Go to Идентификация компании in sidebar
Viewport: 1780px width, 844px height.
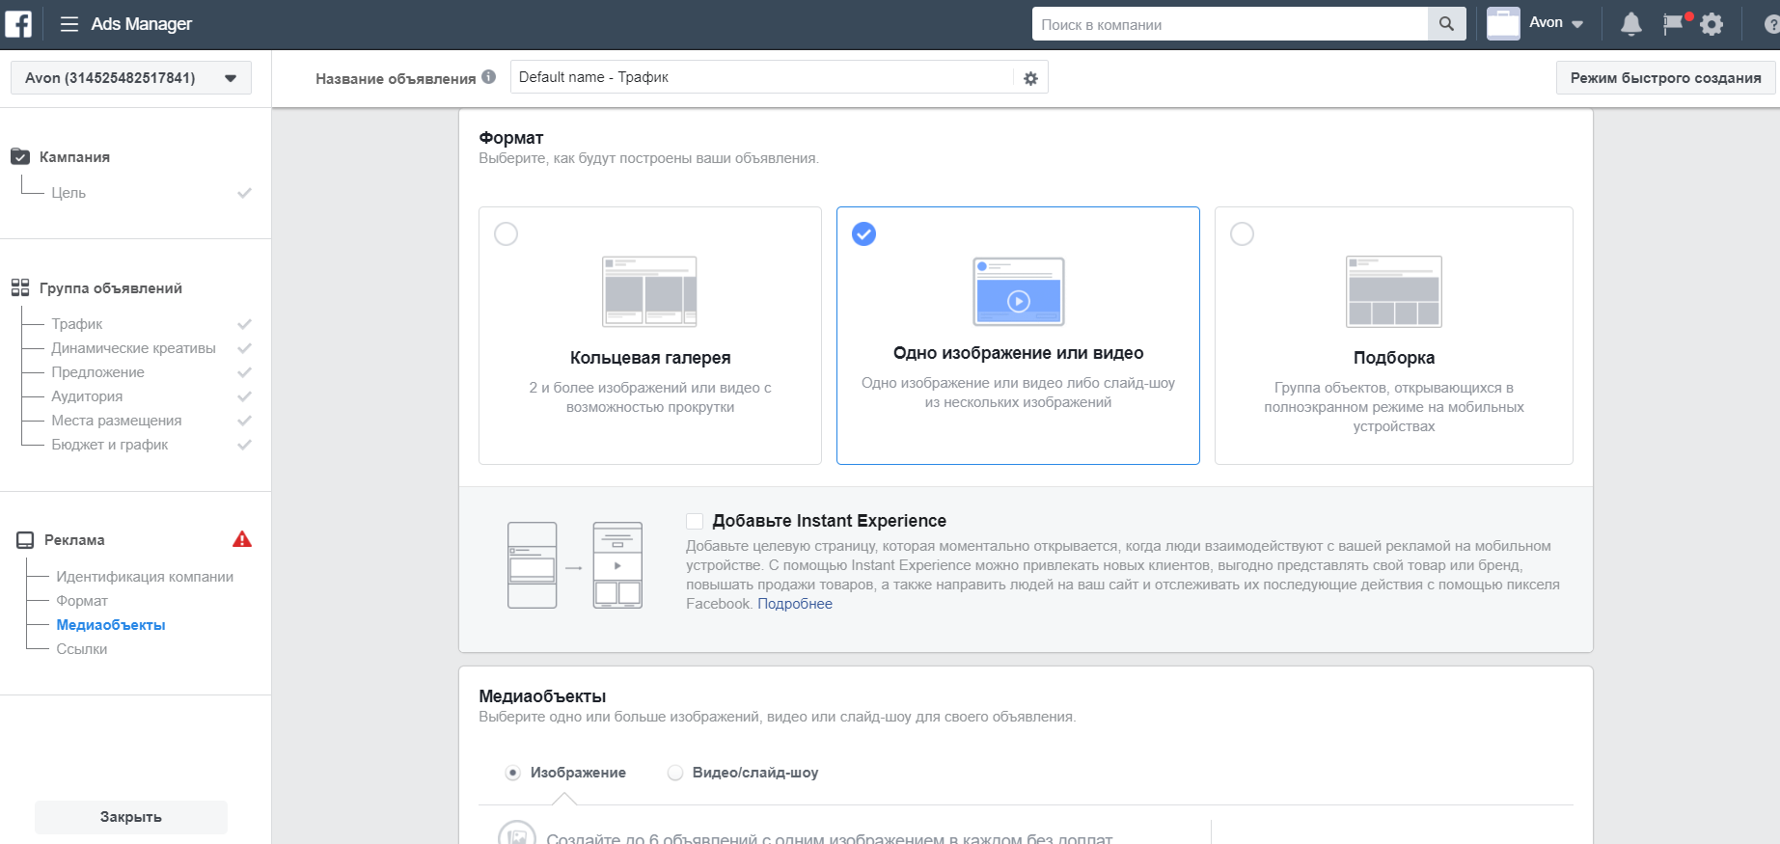pos(145,577)
